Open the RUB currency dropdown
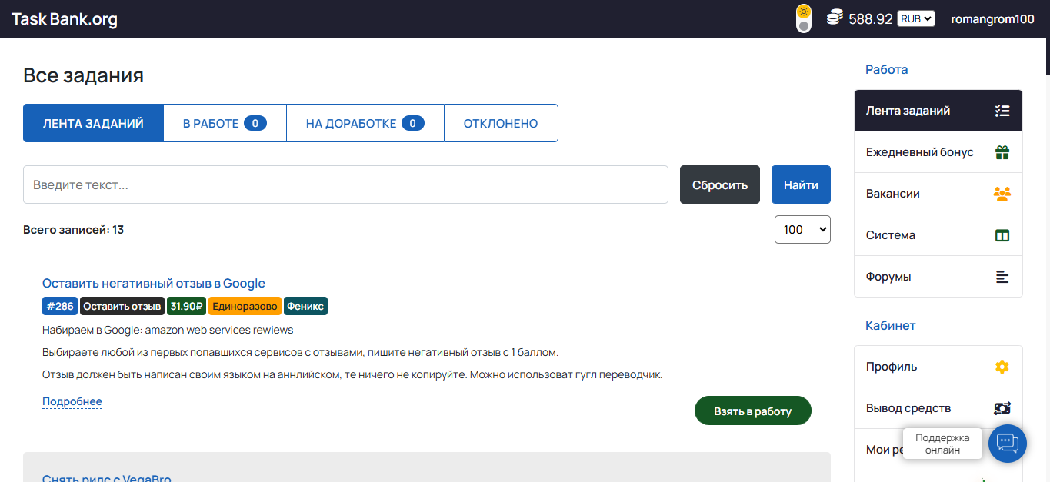 915,18
